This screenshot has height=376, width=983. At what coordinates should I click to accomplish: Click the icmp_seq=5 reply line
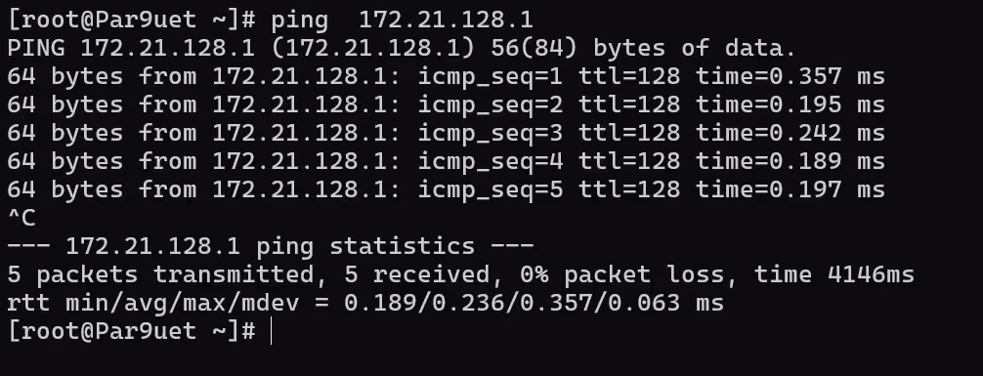point(446,189)
